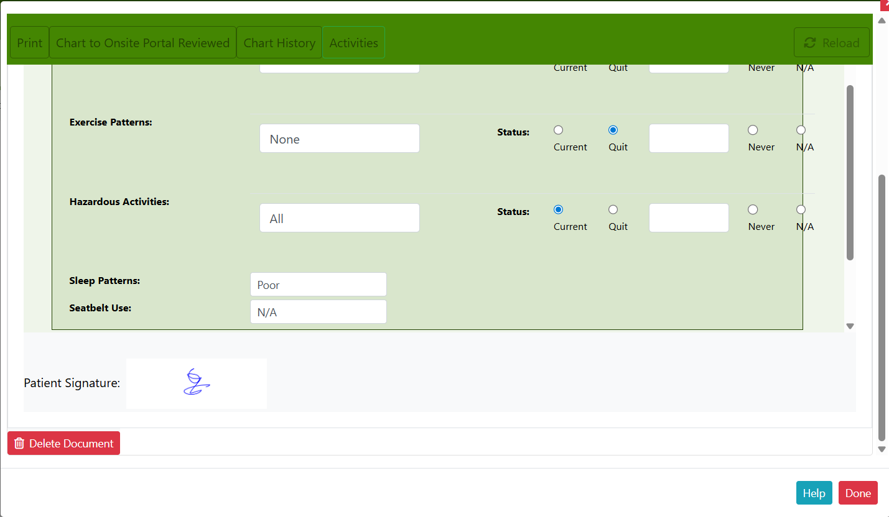The image size is (889, 517).
Task: Select Quit status for Hazardous Activities
Action: point(613,209)
